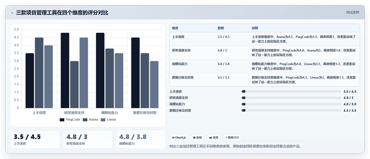Click the title 三款项目管理工具在四个维度的评分对比
Screen dimensions: 370x159
(x=62, y=13)
